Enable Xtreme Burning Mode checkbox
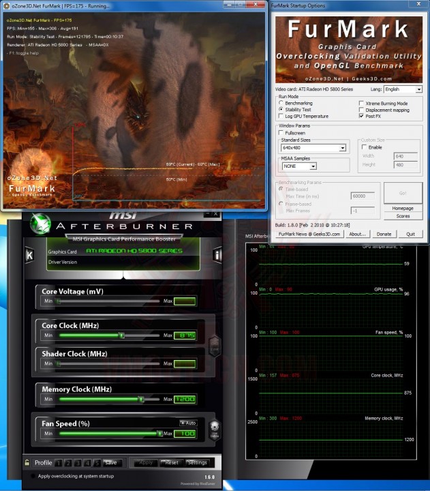This screenshot has height=491, width=430. [361, 103]
